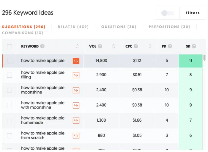Screen dimensions: 208x152
Task: Sort table by CPC column arrows
Action: tap(150, 46)
